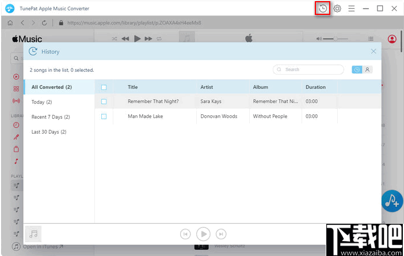
Task: Skip to next track in History player
Action: [221, 234]
